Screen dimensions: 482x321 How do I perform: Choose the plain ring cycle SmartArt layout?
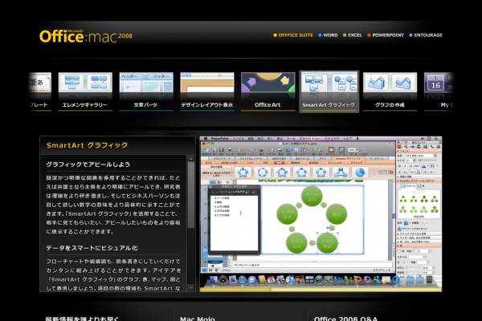pos(262,173)
